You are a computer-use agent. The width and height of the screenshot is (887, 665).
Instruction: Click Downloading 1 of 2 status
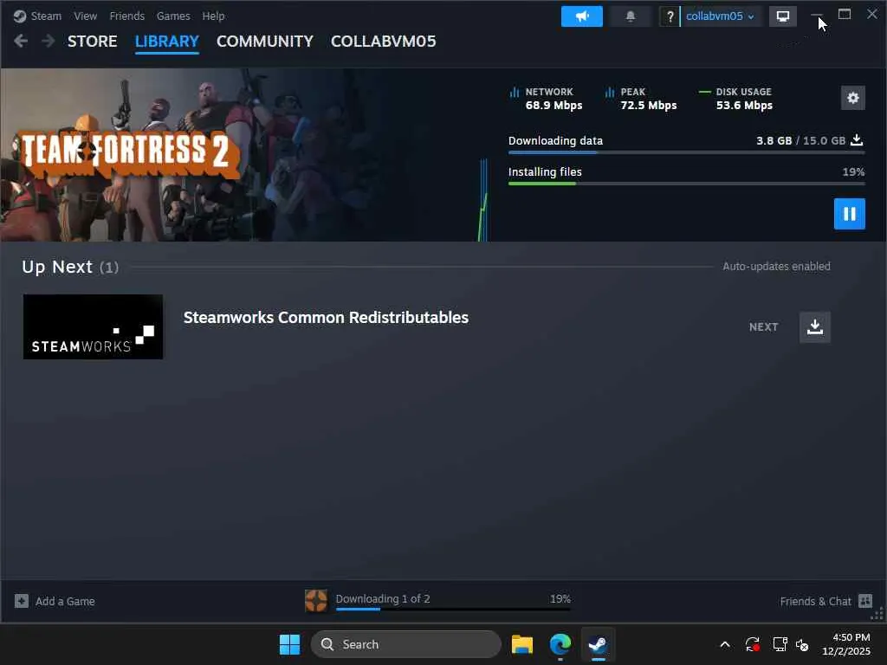(382, 598)
